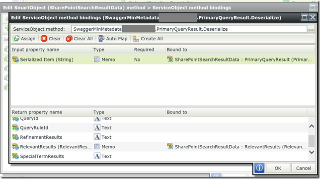Click Clear All in toolbar

(x=80, y=39)
